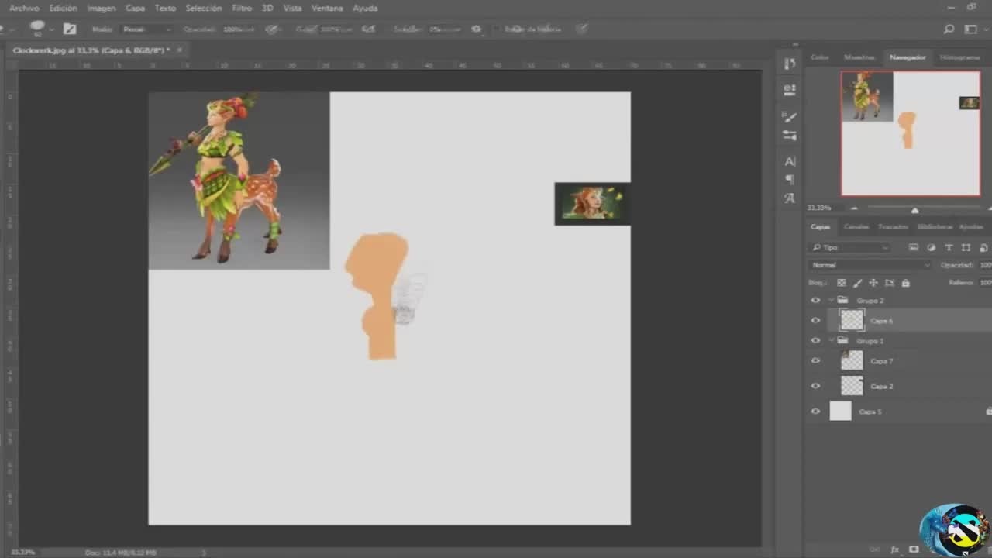Hide the Grupo 1 group
This screenshot has width=992, height=558.
[815, 340]
